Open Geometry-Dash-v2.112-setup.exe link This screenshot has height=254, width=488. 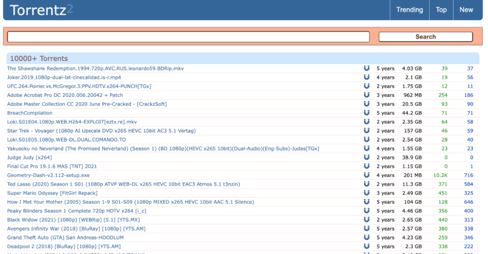click(x=48, y=175)
